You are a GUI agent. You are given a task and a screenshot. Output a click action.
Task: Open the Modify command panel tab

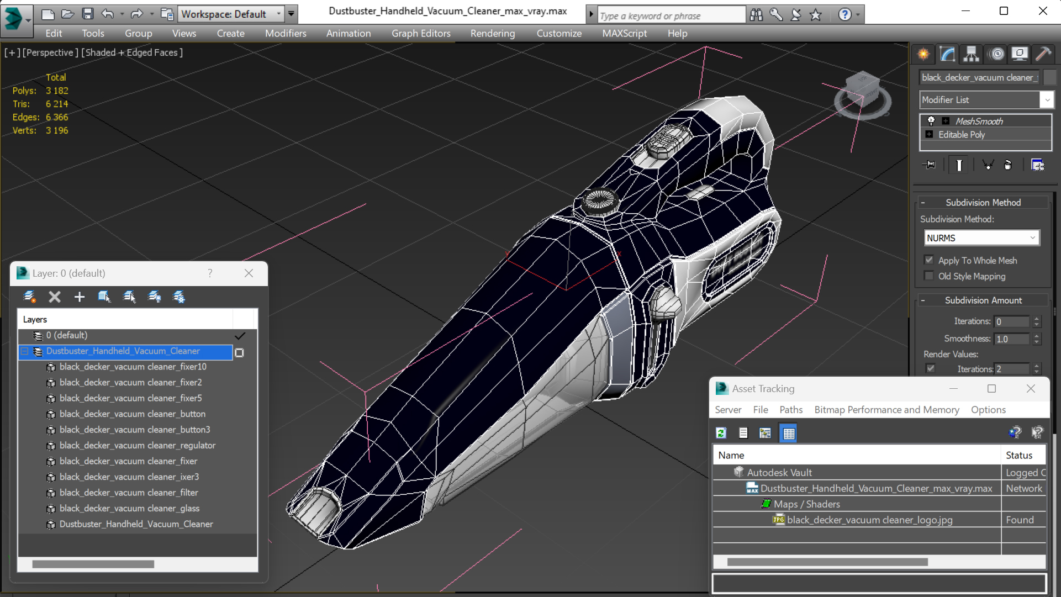(x=947, y=54)
